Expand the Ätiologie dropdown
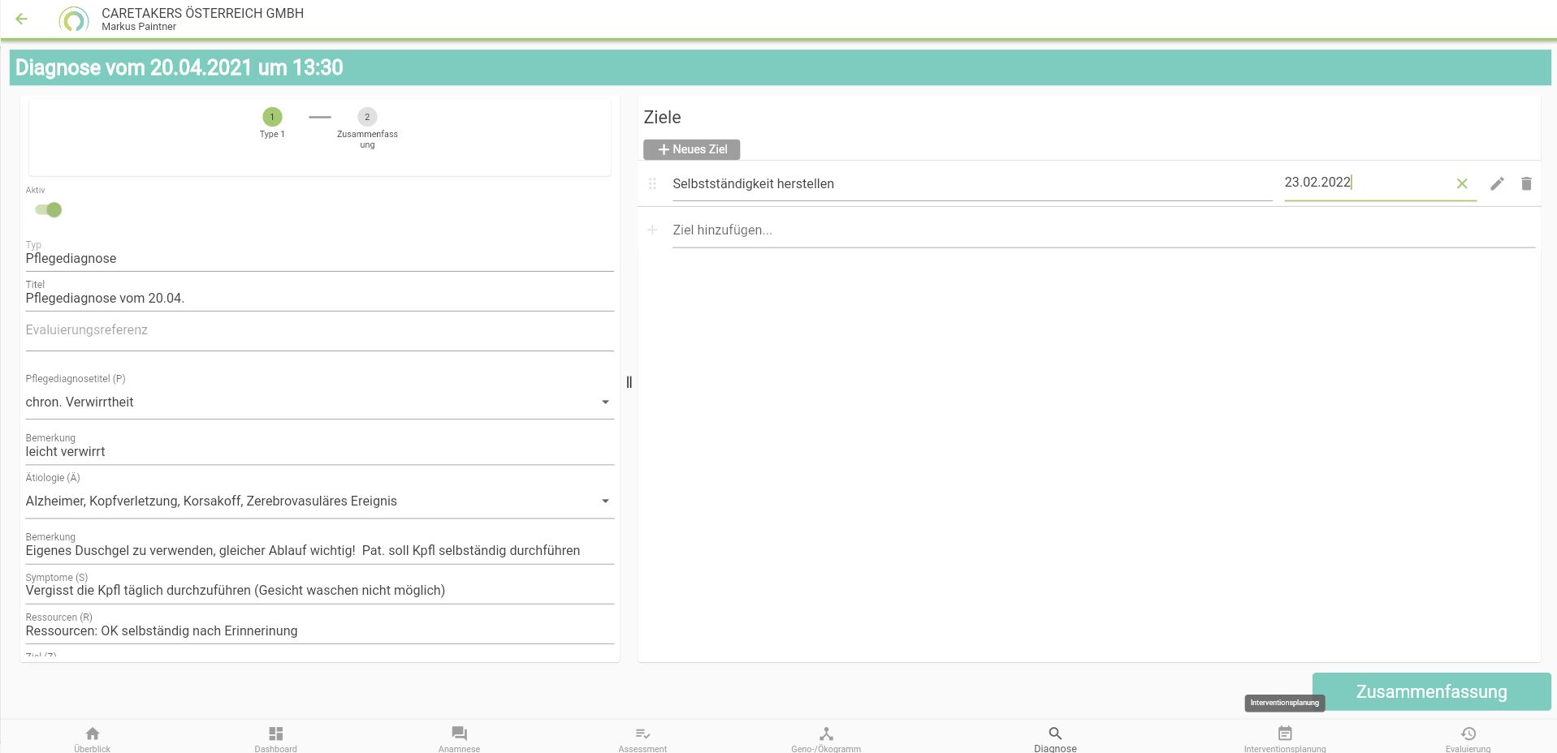The height and width of the screenshot is (753, 1557). (604, 501)
